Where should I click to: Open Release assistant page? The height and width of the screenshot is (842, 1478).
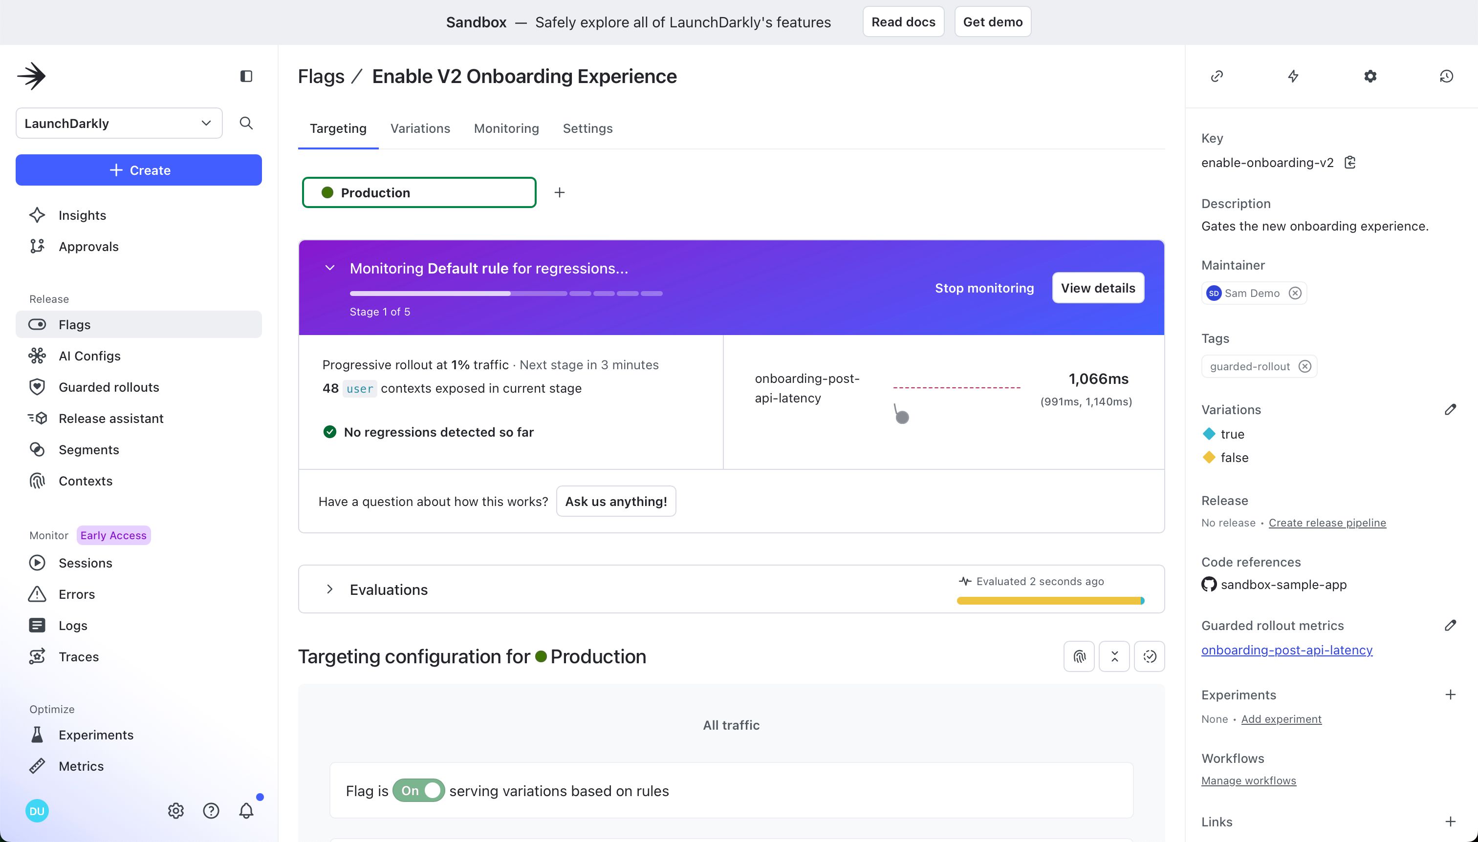pos(138,418)
